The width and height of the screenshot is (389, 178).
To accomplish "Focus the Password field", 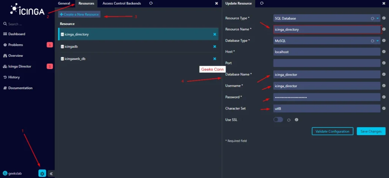I will point(327,97).
